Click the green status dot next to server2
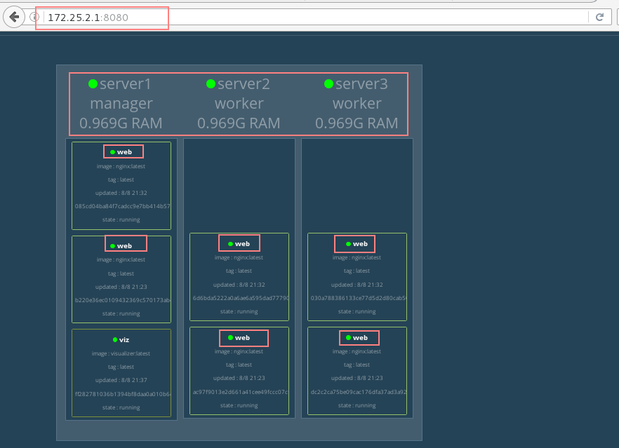 211,84
